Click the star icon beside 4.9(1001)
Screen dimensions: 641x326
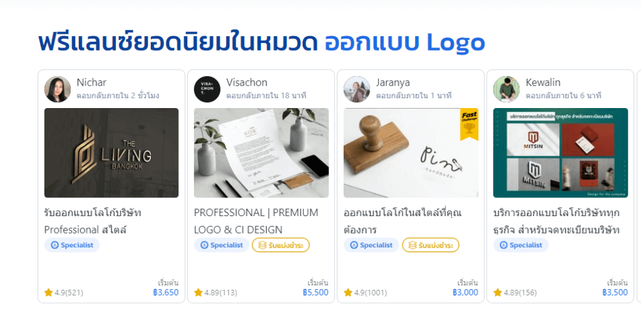point(348,292)
